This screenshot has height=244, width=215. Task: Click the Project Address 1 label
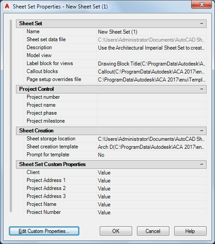click(46, 180)
